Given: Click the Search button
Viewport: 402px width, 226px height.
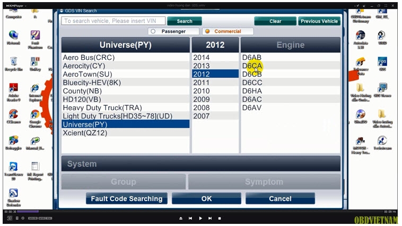Looking at the screenshot, I should (x=185, y=21).
